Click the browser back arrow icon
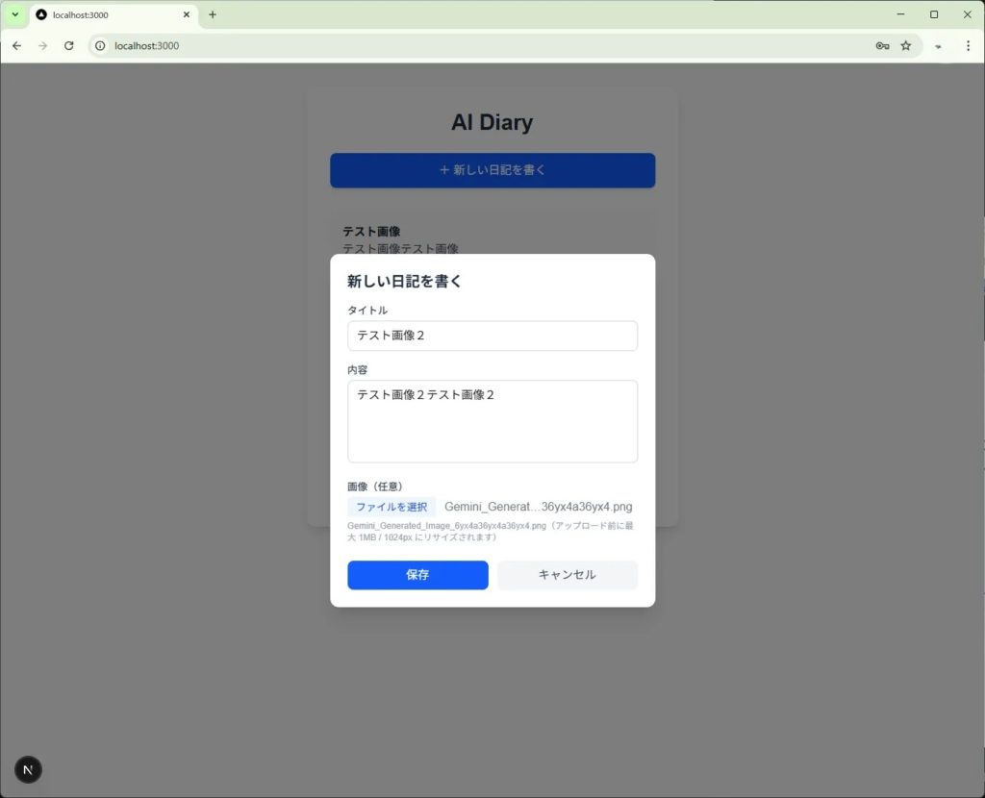985x798 pixels. [16, 45]
